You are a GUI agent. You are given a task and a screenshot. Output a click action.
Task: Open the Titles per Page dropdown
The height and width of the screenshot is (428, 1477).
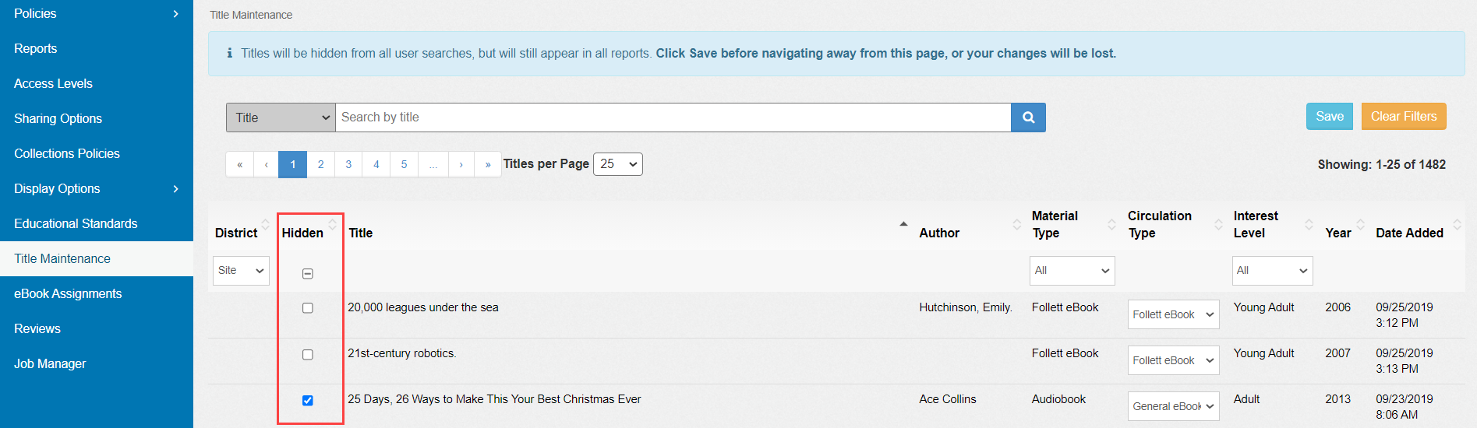(618, 164)
